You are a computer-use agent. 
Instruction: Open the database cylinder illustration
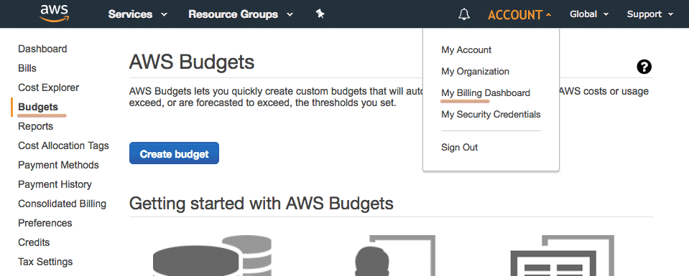(212, 256)
